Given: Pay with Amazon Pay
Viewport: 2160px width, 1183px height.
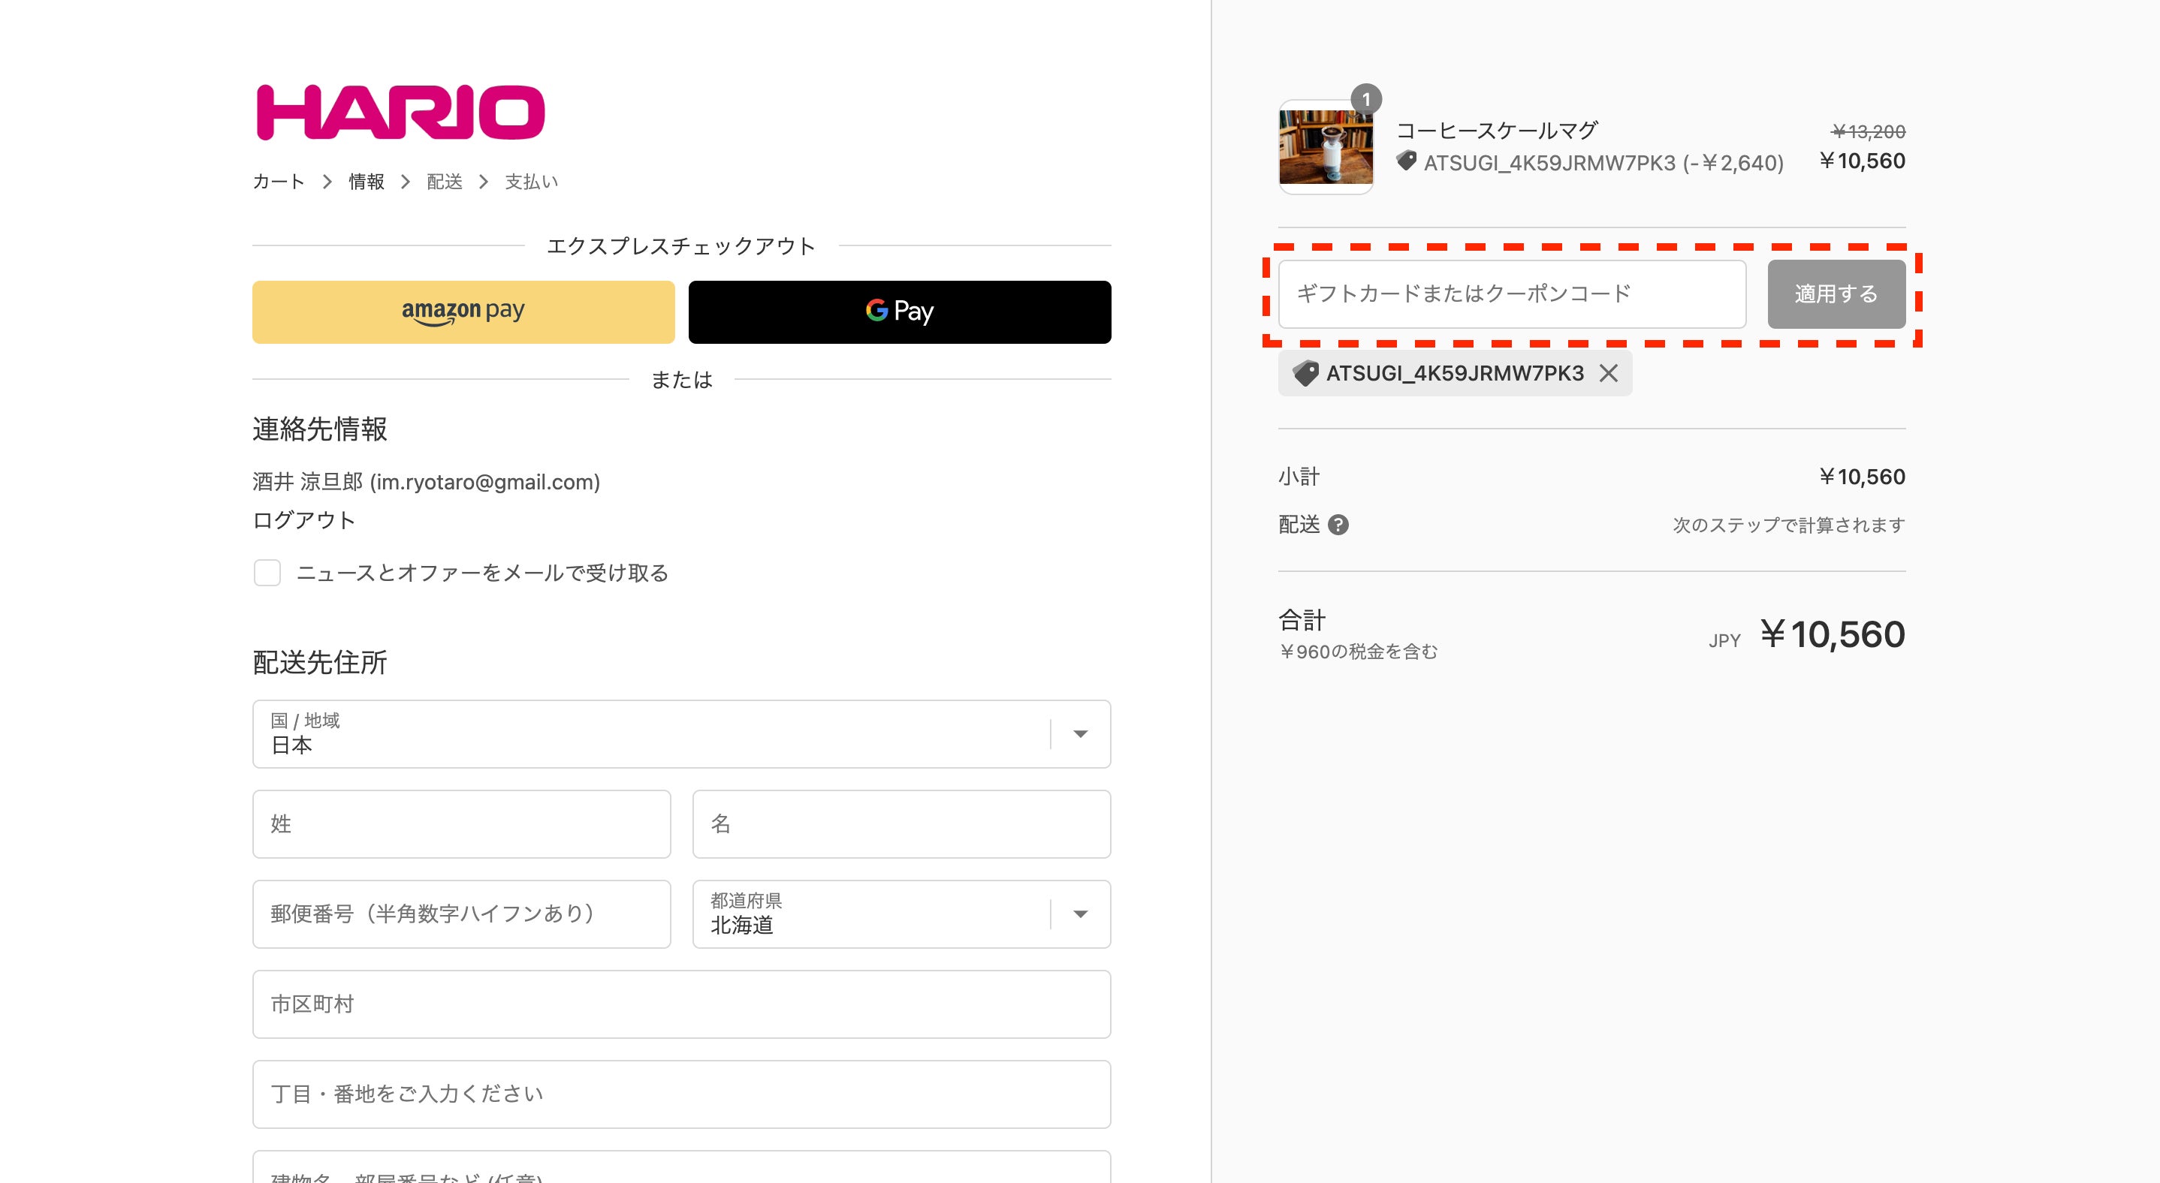Looking at the screenshot, I should (x=463, y=312).
